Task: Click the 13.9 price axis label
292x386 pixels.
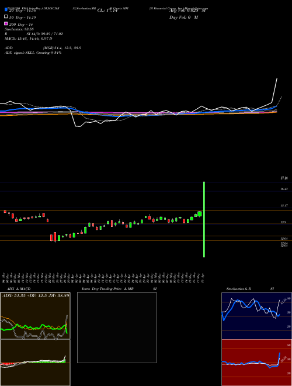Action: click(x=283, y=222)
